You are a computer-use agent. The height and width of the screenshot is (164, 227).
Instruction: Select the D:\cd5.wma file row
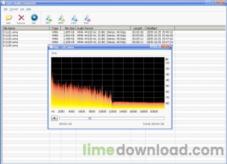click(25, 45)
